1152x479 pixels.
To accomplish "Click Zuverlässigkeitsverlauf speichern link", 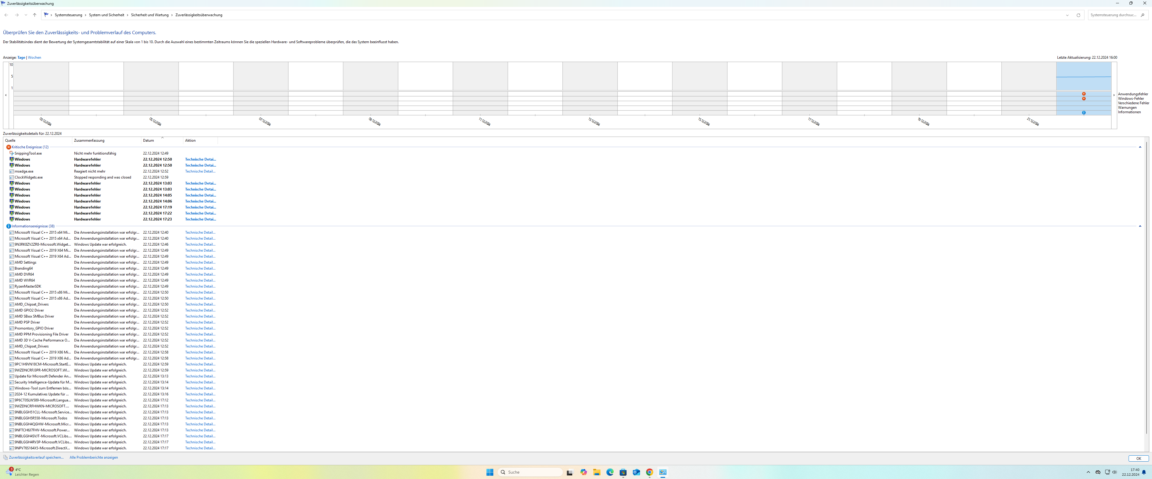I will click(36, 457).
